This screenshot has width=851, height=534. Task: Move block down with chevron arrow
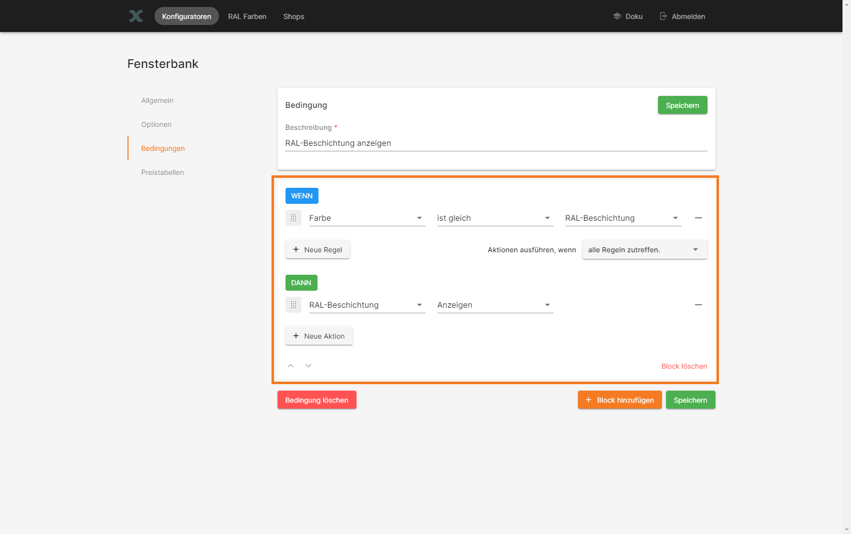click(308, 366)
